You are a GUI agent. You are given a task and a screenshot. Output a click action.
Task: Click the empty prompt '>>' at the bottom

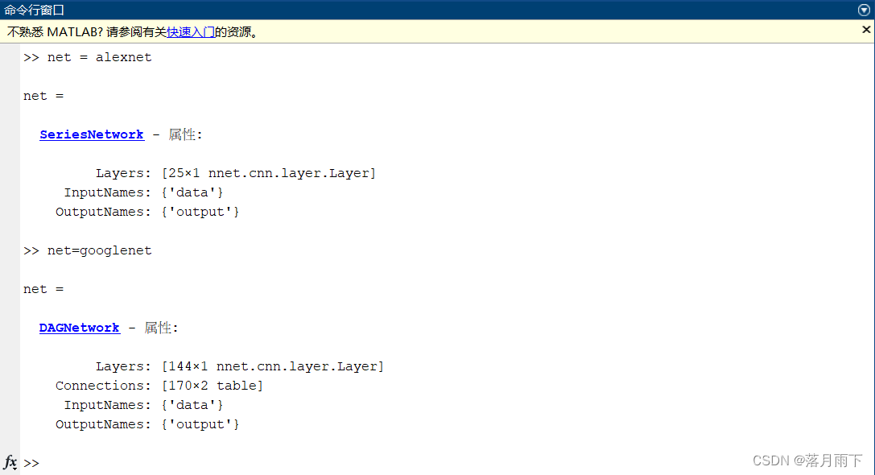coord(31,463)
